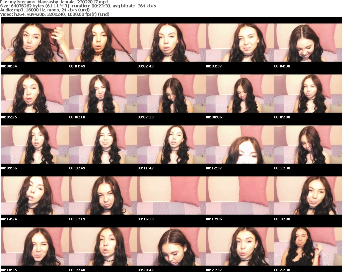The width and height of the screenshot is (343, 272).
Task: Select the timestamp text 00:18:00
Action: click(x=282, y=219)
